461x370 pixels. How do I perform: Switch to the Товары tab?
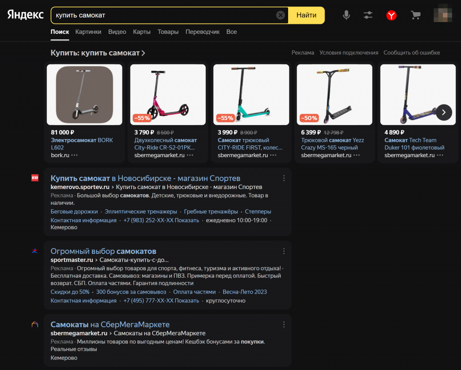tap(168, 32)
